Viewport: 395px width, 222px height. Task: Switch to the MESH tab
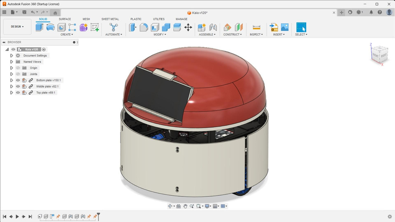click(x=86, y=19)
